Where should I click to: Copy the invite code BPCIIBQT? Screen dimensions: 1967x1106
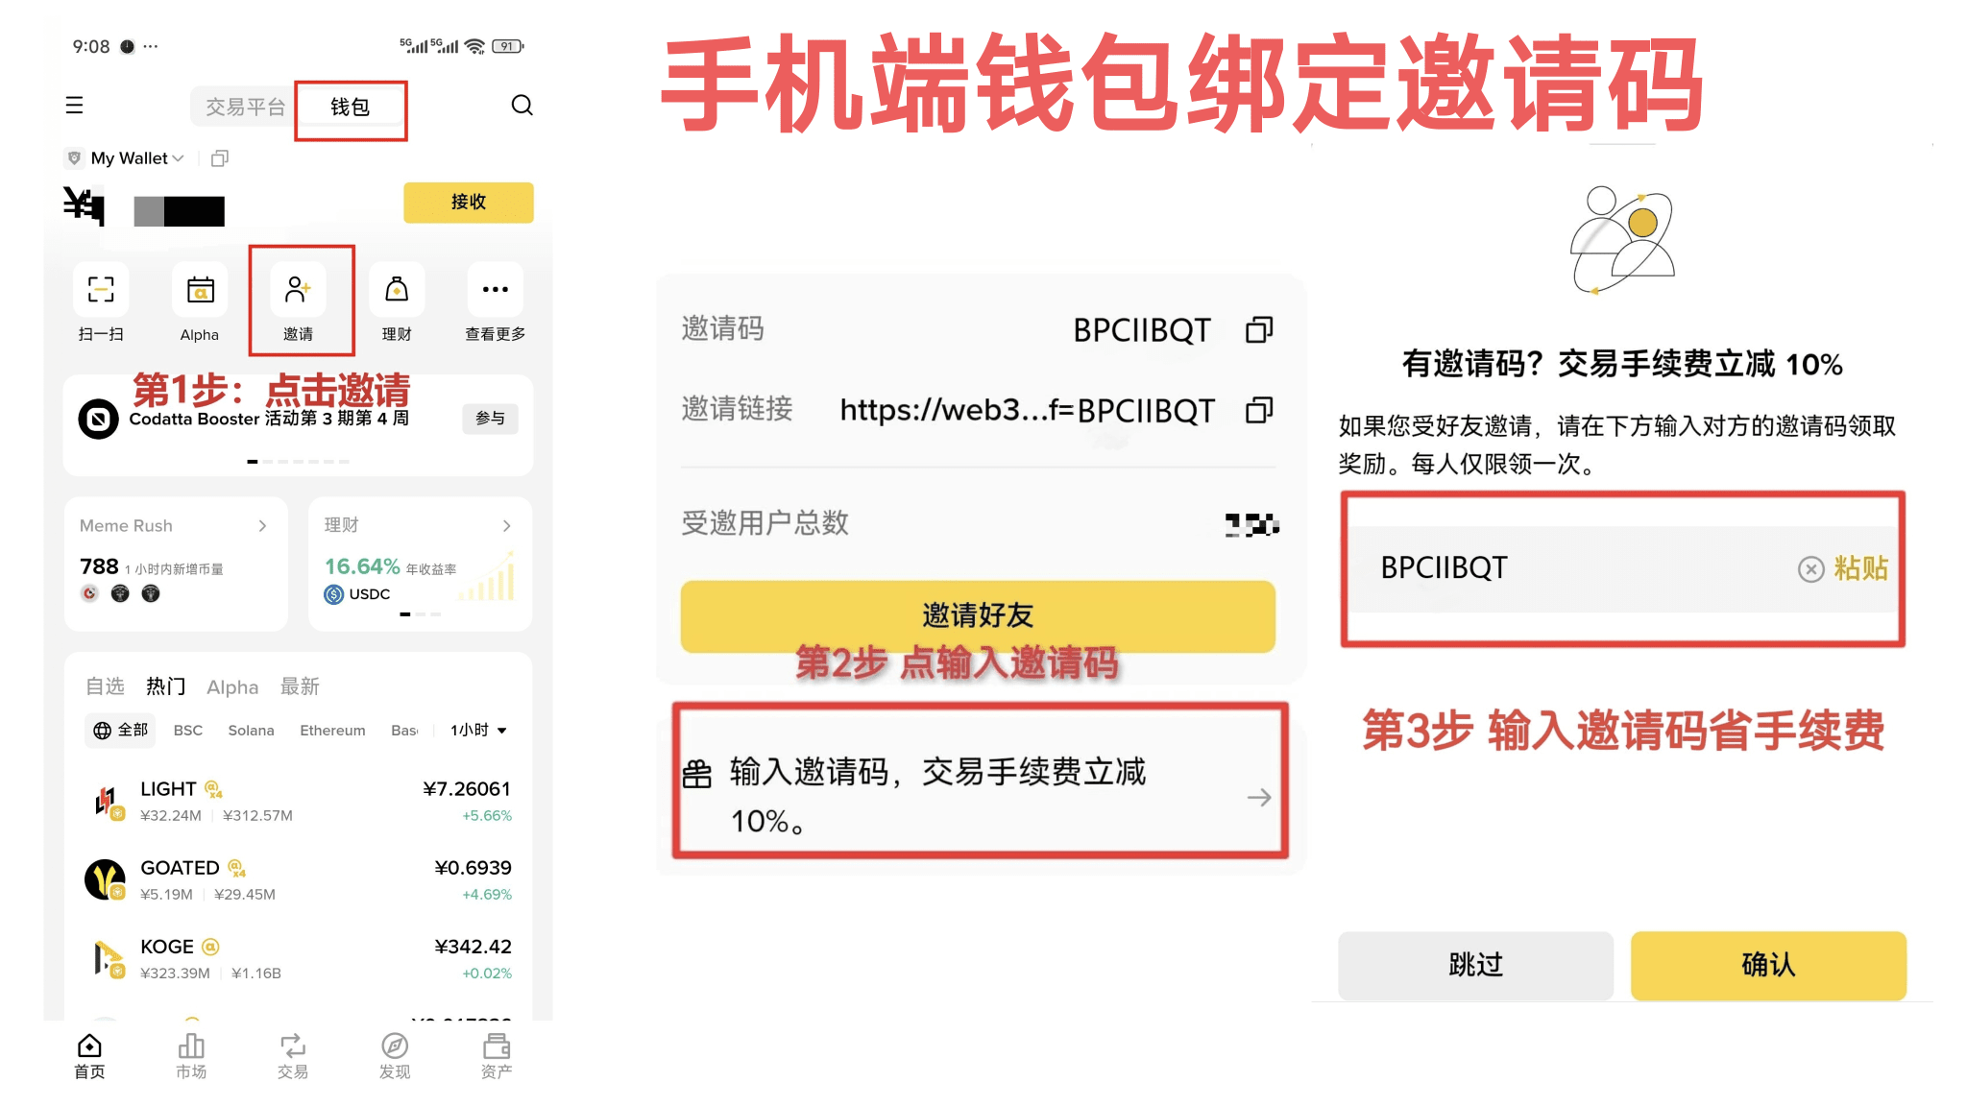1259,330
